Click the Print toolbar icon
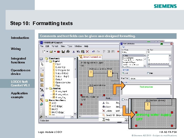The height and width of the screenshot is (138, 184). 68,52
